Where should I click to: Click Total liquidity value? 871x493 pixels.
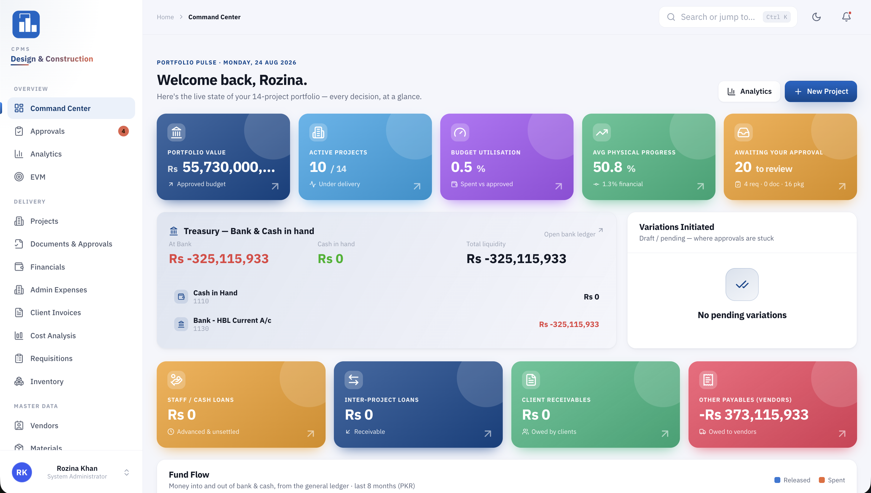(x=516, y=259)
